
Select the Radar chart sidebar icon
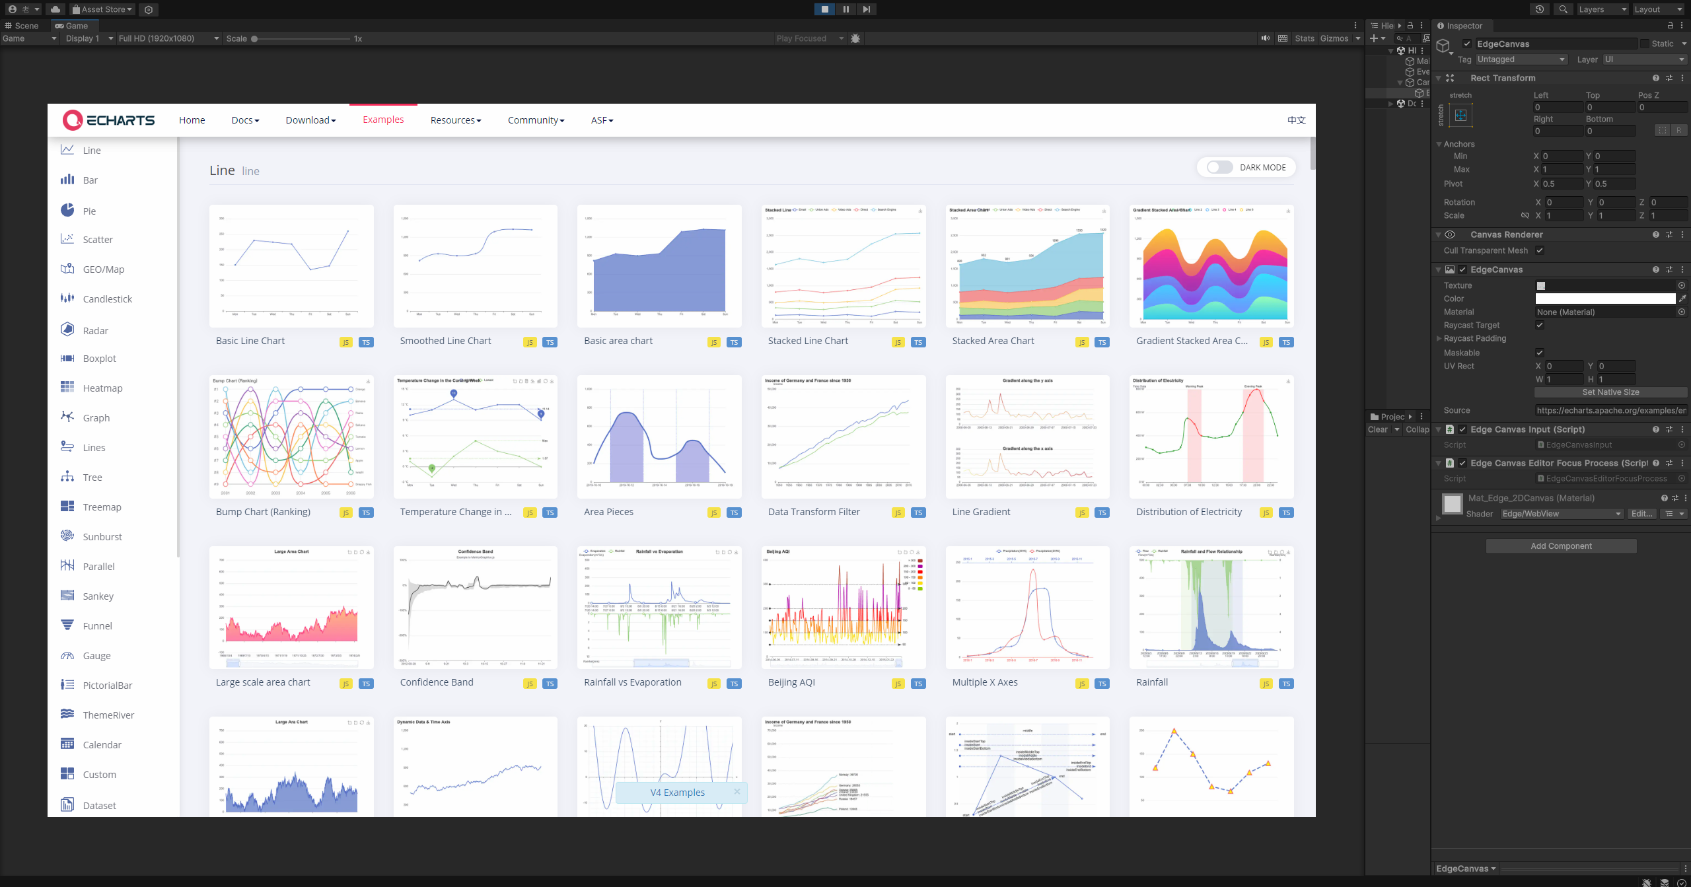(x=67, y=330)
